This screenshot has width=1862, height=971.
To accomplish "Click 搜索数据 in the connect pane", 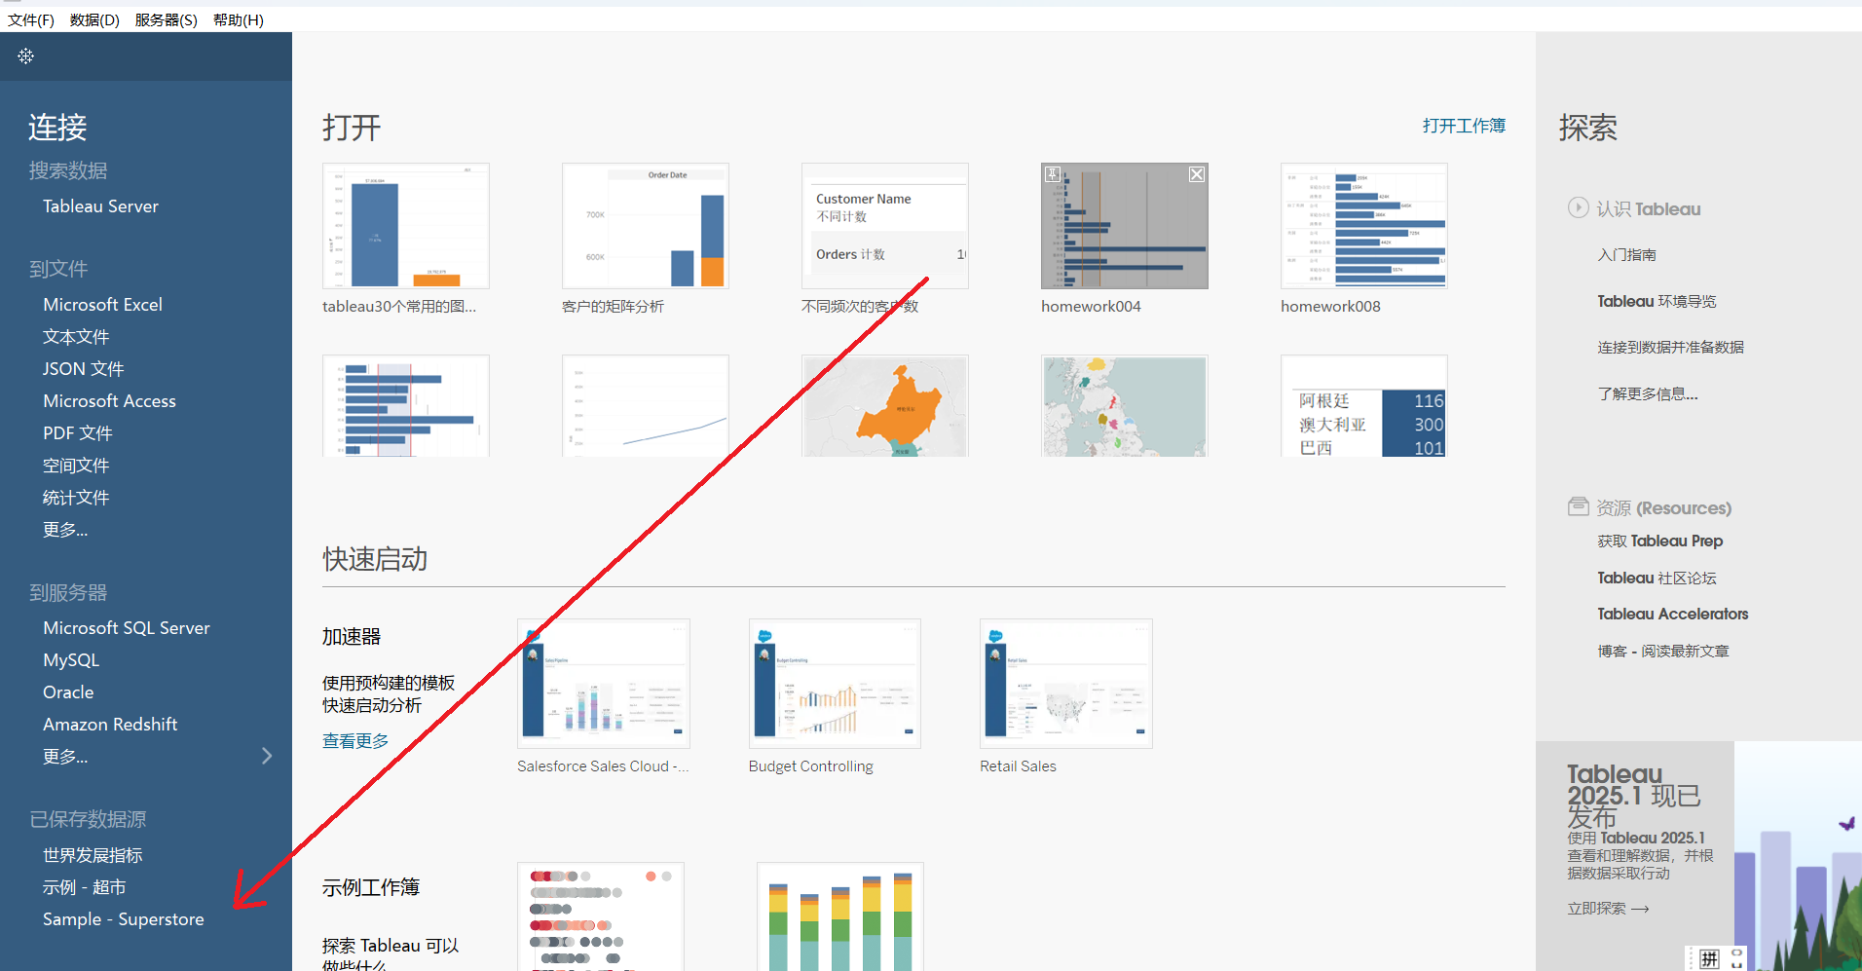I will (x=68, y=170).
